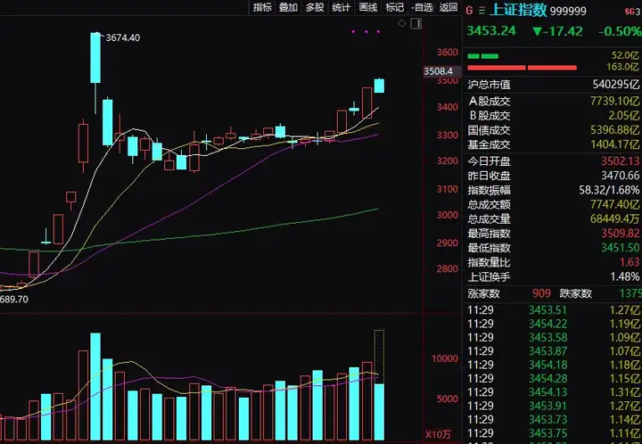Click the current price 3453.24
642x444 pixels.
pos(491,31)
